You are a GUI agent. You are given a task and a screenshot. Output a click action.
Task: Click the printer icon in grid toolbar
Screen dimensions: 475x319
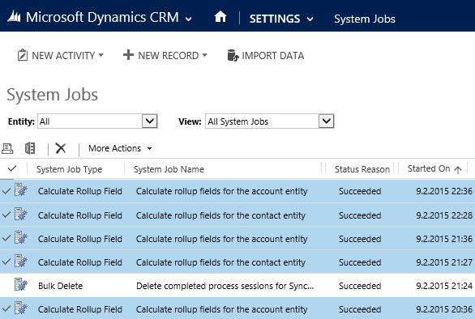pyautogui.click(x=7, y=148)
